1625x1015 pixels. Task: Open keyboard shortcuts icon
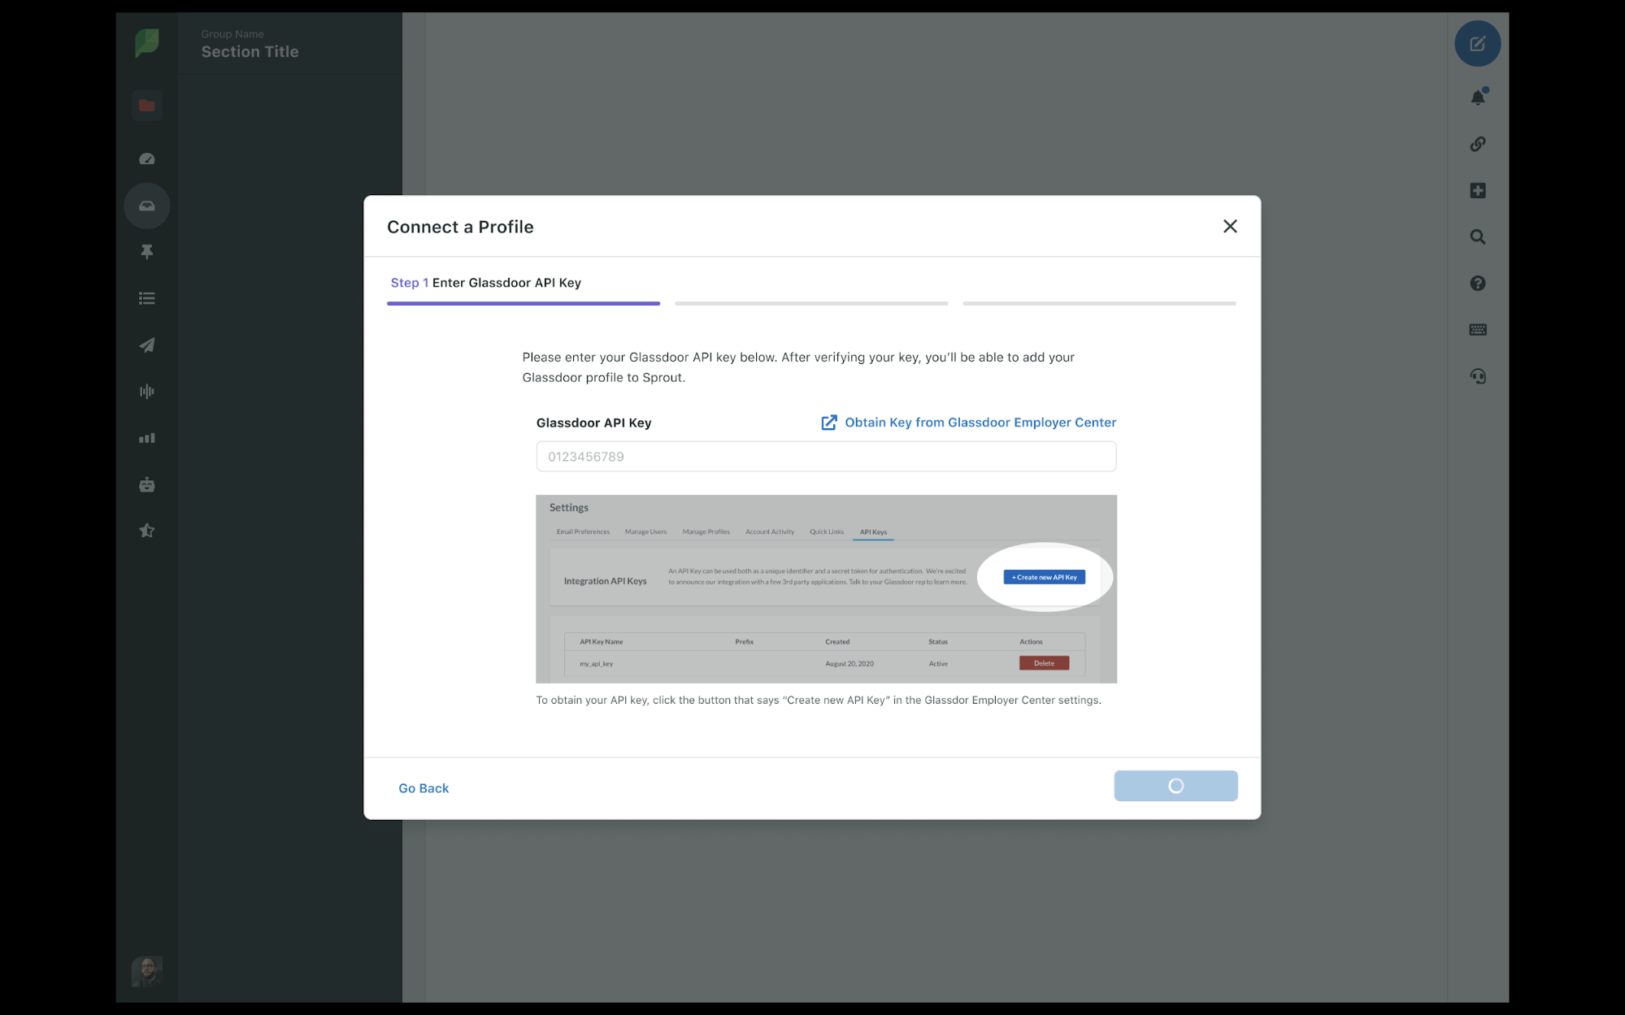pos(1477,329)
